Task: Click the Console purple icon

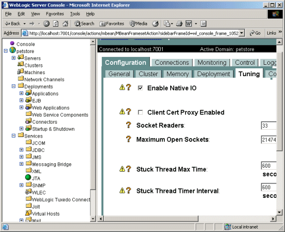Action: [12, 43]
